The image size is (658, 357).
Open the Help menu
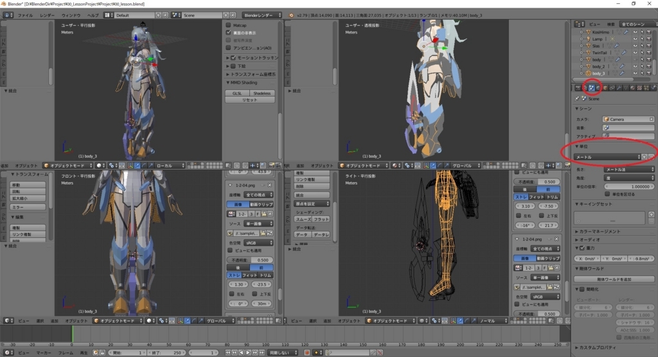(x=93, y=15)
